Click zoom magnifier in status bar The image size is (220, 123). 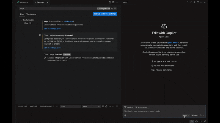click(192, 121)
